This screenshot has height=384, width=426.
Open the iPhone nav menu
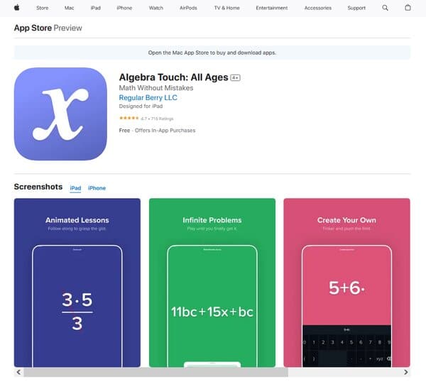coord(124,8)
